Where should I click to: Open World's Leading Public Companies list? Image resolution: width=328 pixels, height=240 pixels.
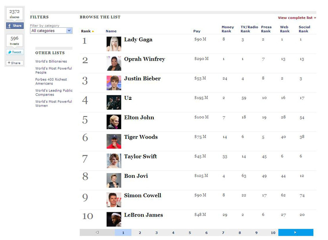pyautogui.click(x=54, y=92)
